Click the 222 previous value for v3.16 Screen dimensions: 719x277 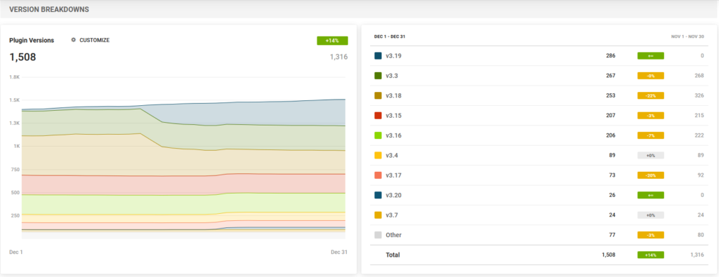[699, 135]
